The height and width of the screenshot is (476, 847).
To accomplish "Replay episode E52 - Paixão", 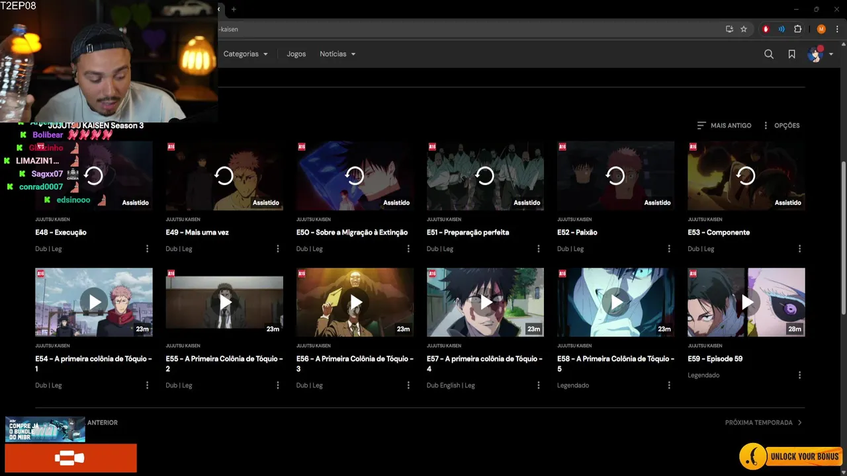I will point(615,175).
